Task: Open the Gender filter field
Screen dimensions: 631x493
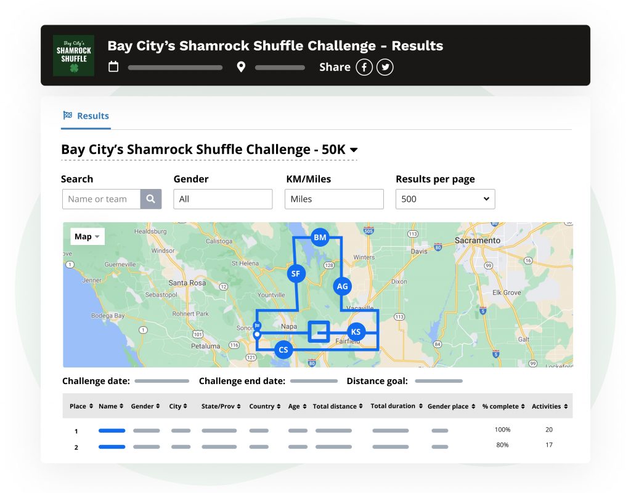Action: coord(222,199)
